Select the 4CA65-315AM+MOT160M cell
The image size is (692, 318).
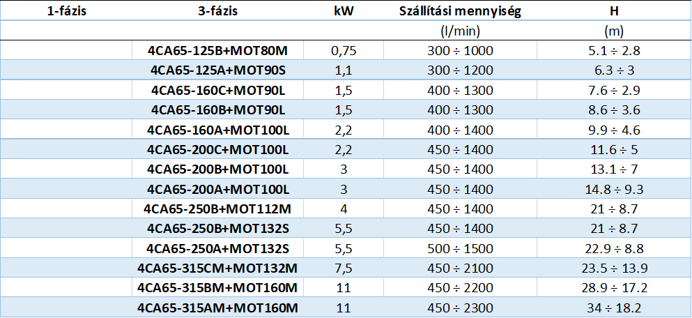[x=218, y=308]
